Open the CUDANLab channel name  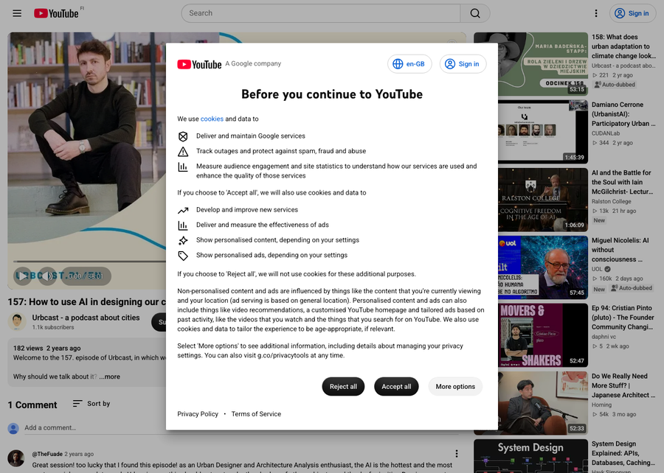coord(606,133)
